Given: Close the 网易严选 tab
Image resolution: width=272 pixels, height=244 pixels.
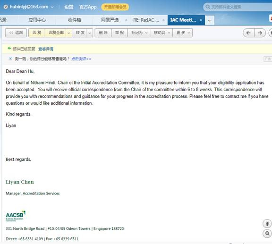Looking at the screenshot, I should point(126,20).
